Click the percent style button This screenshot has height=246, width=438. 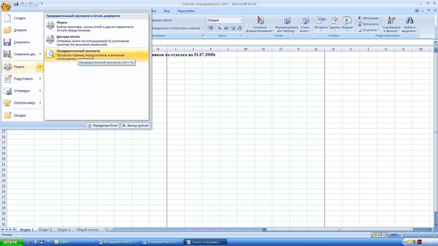pos(220,28)
